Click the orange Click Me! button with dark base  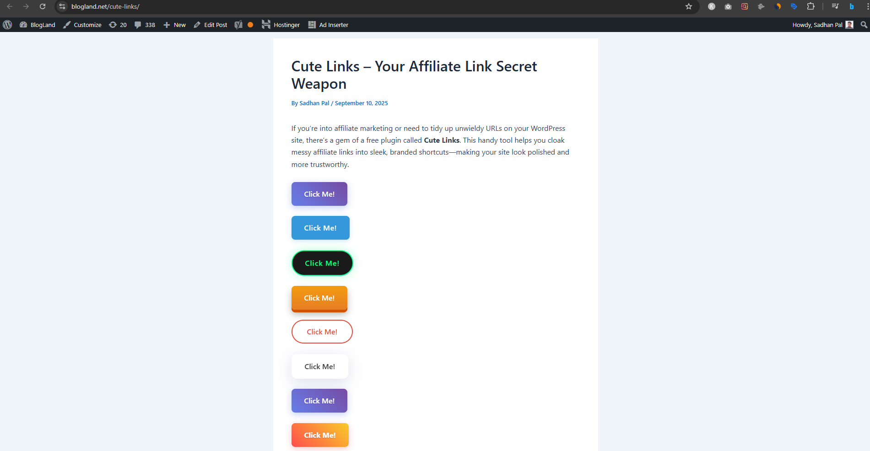[x=319, y=299]
